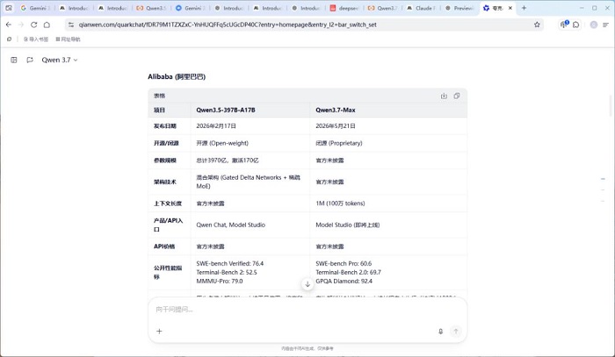Click the 开源 (Open-weight) cell

coord(222,143)
